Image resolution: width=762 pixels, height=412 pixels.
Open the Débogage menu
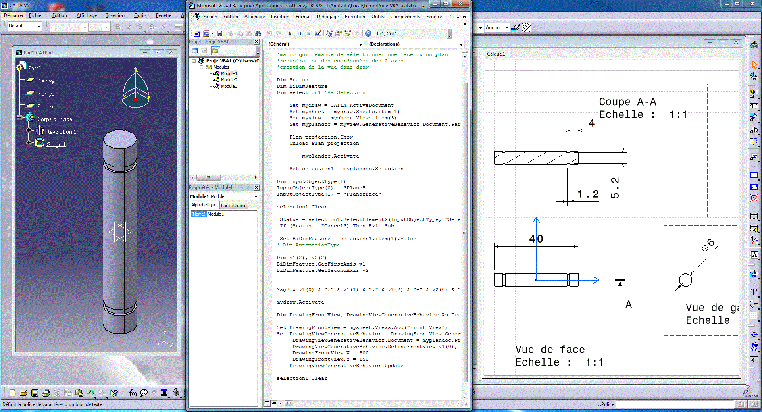(327, 17)
